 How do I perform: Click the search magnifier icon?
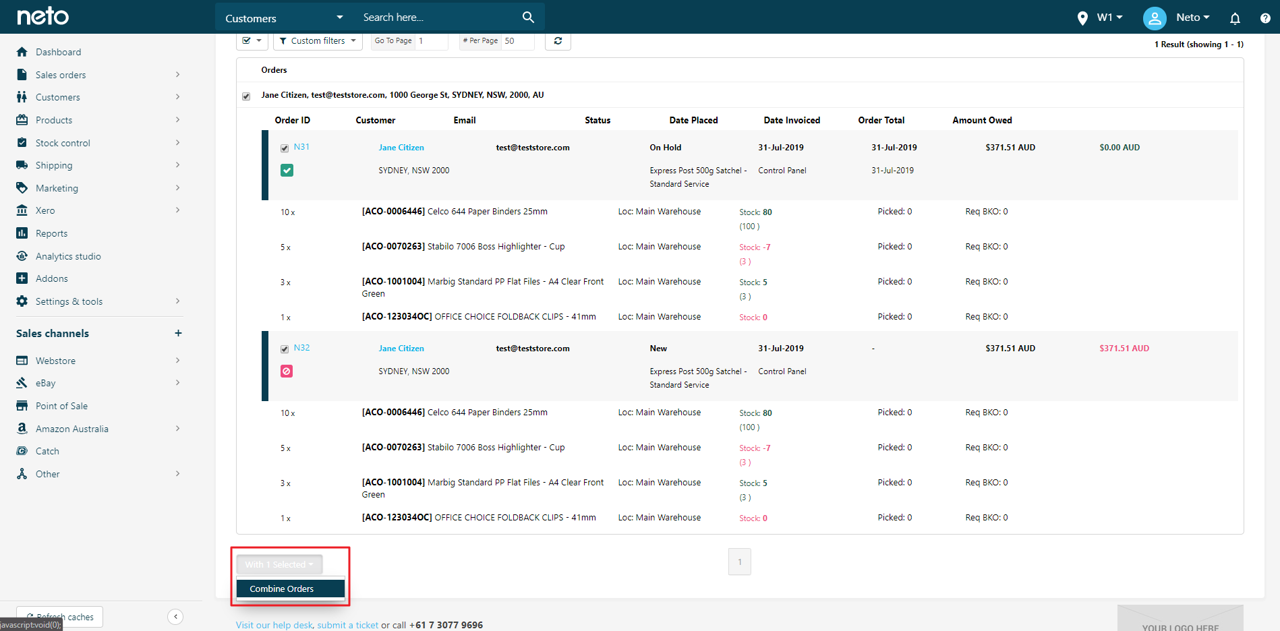pos(528,17)
